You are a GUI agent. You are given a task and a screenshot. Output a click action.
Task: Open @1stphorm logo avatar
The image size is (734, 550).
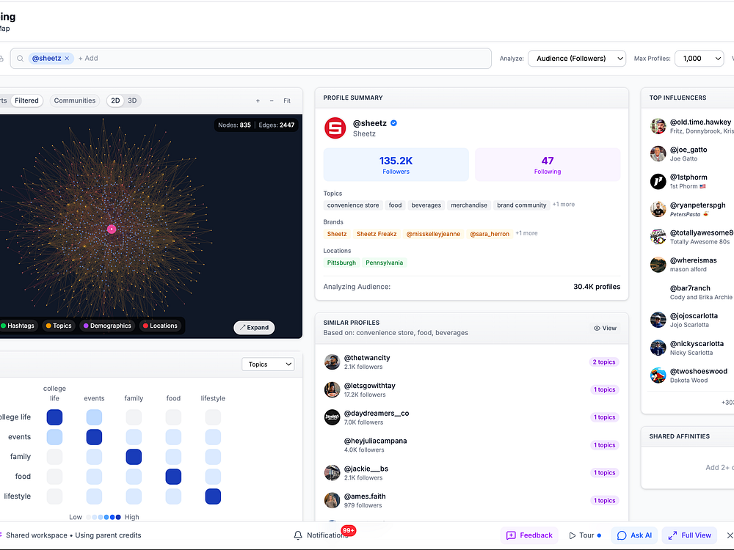pos(658,181)
